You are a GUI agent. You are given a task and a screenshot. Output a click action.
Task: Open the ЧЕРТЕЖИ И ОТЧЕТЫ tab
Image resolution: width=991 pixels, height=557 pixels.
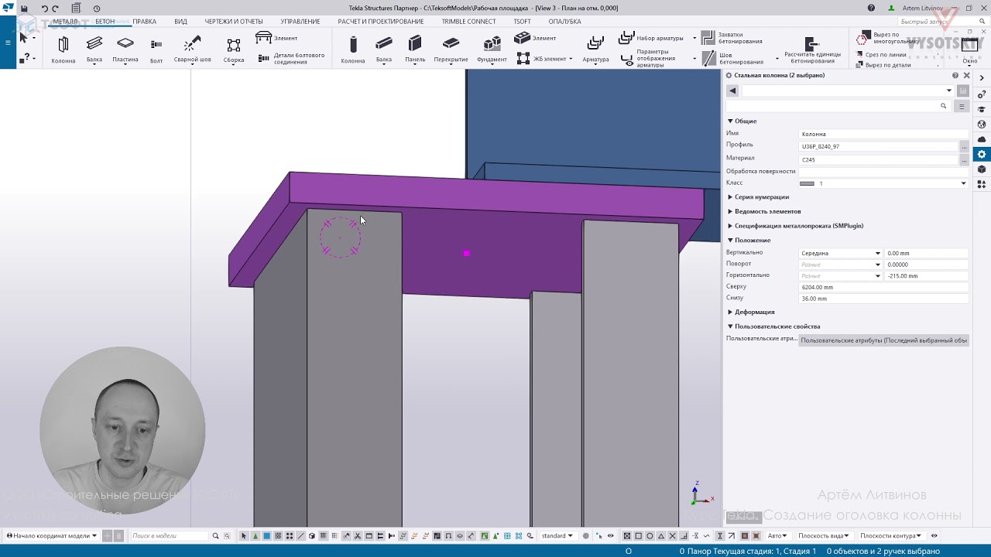[234, 22]
